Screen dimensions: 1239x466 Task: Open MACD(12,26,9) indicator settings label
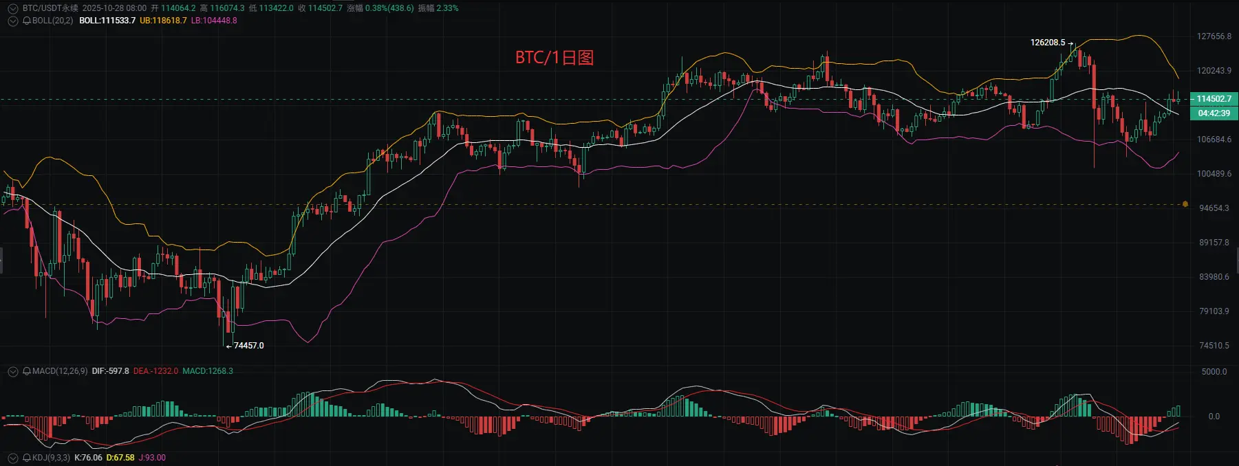(60, 371)
